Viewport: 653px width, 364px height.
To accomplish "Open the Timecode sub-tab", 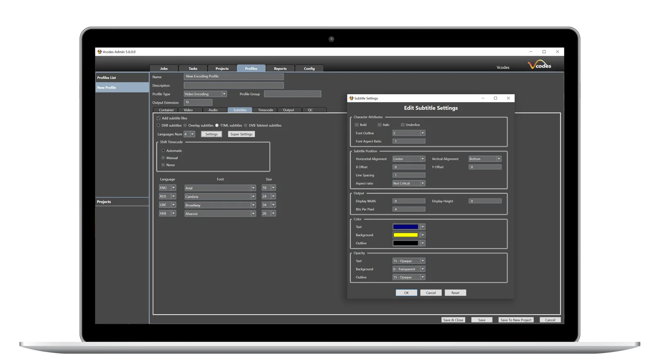I will coord(266,110).
